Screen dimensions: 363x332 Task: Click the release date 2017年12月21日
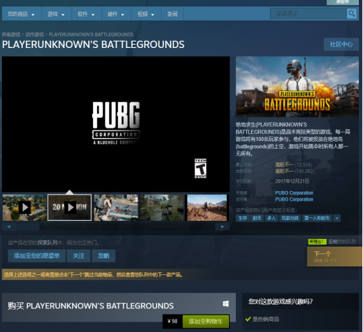point(292,181)
